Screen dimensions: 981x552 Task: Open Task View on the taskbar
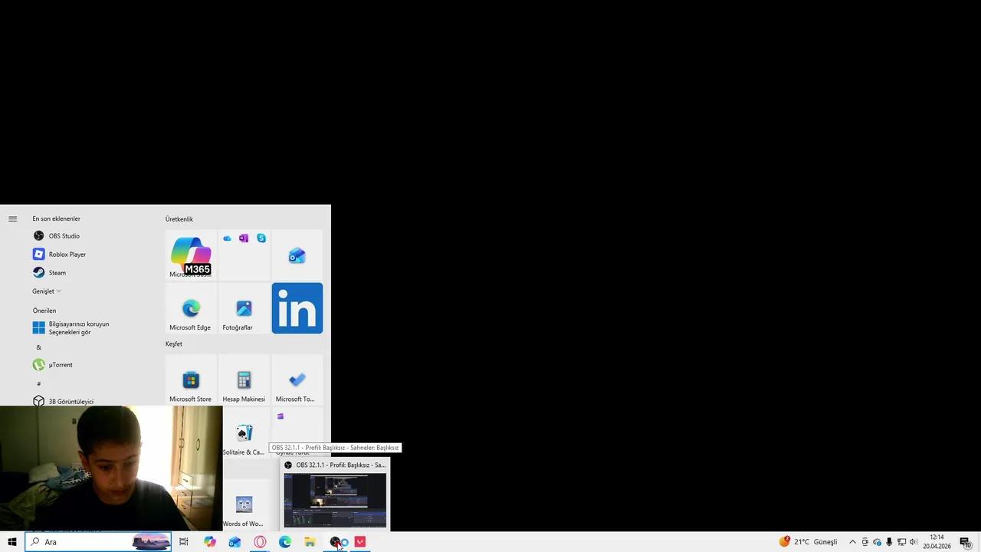coord(184,542)
